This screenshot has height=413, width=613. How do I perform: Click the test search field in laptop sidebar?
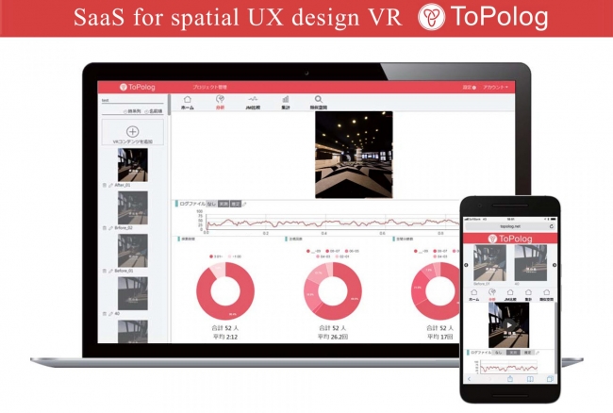click(x=133, y=101)
